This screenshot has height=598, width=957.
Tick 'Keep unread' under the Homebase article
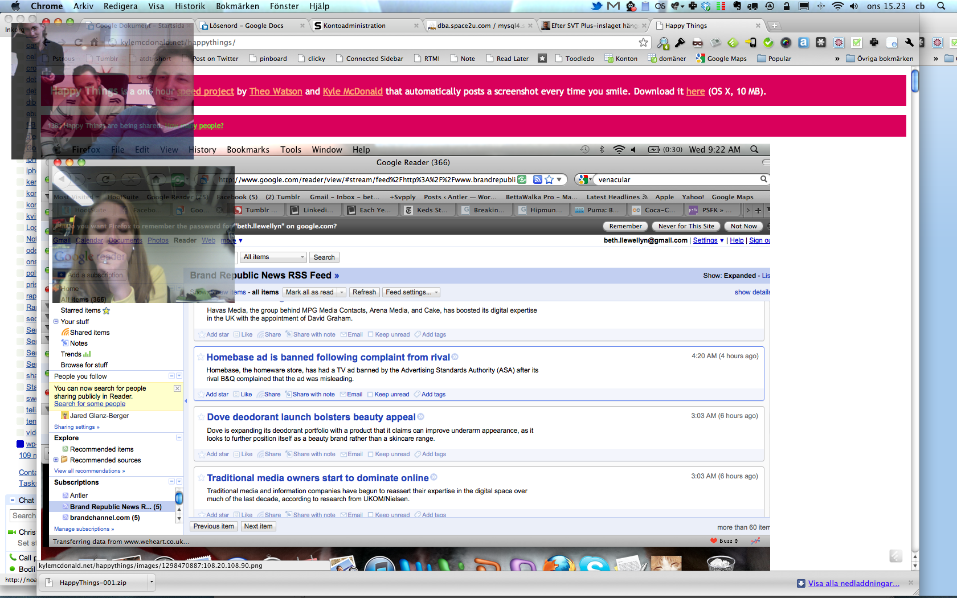(370, 395)
